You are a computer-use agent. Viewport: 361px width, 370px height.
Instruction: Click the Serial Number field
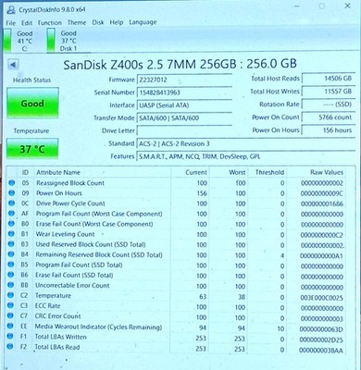coord(184,92)
